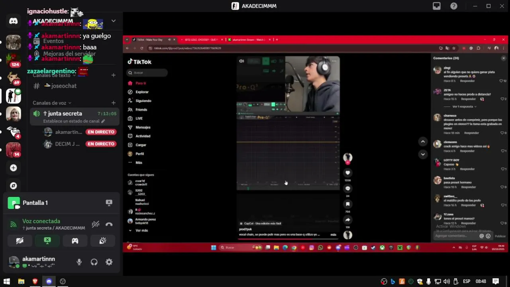510x287 pixels.
Task: Click 'Establece un estado de canal'
Action: pos(74,121)
